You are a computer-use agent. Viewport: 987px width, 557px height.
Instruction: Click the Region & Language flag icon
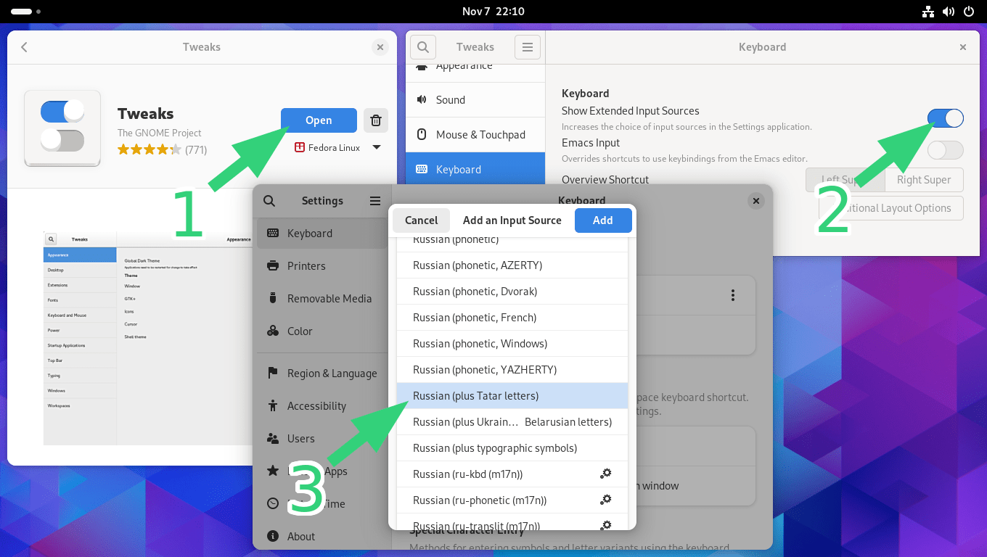coord(273,373)
